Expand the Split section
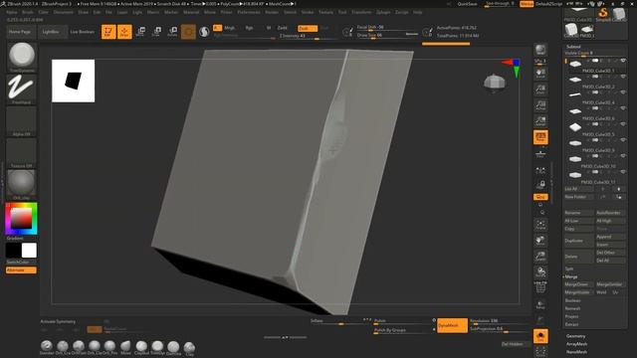Screen dimensions: 637x358 point(569,268)
